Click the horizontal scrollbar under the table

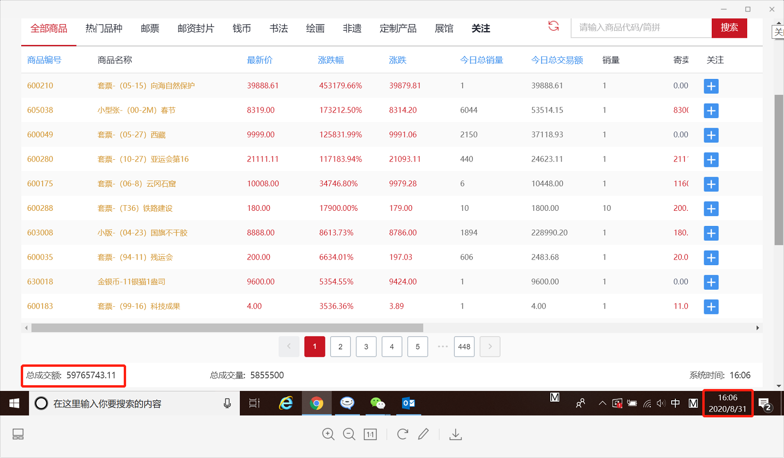point(227,328)
